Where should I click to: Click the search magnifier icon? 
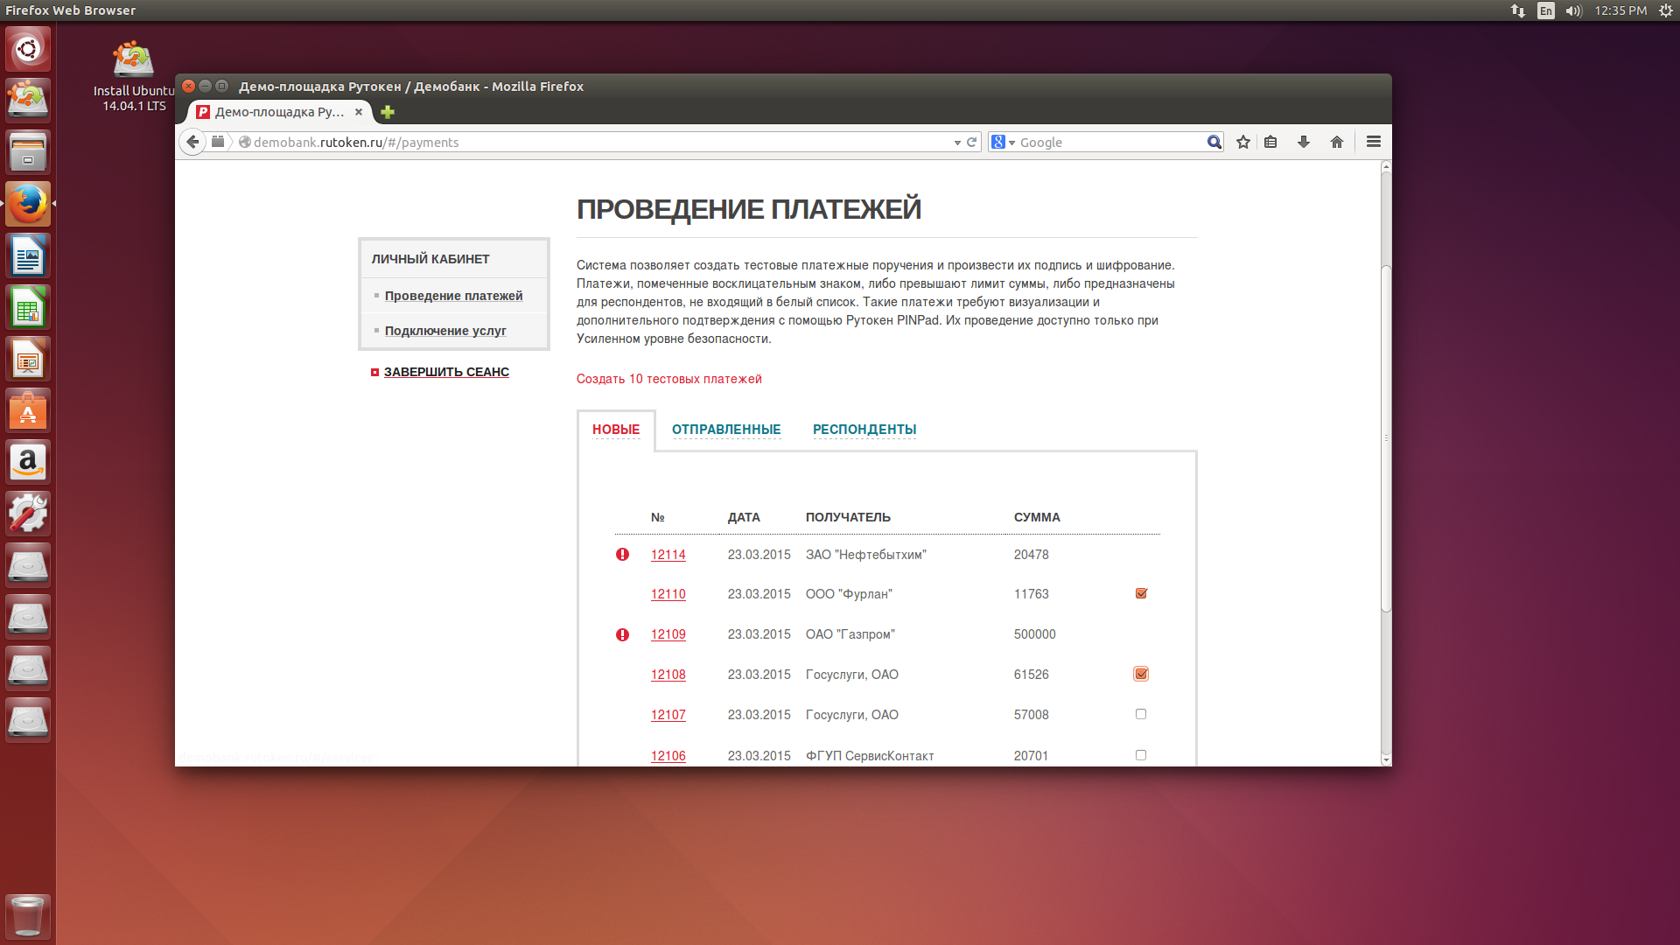point(1214,142)
